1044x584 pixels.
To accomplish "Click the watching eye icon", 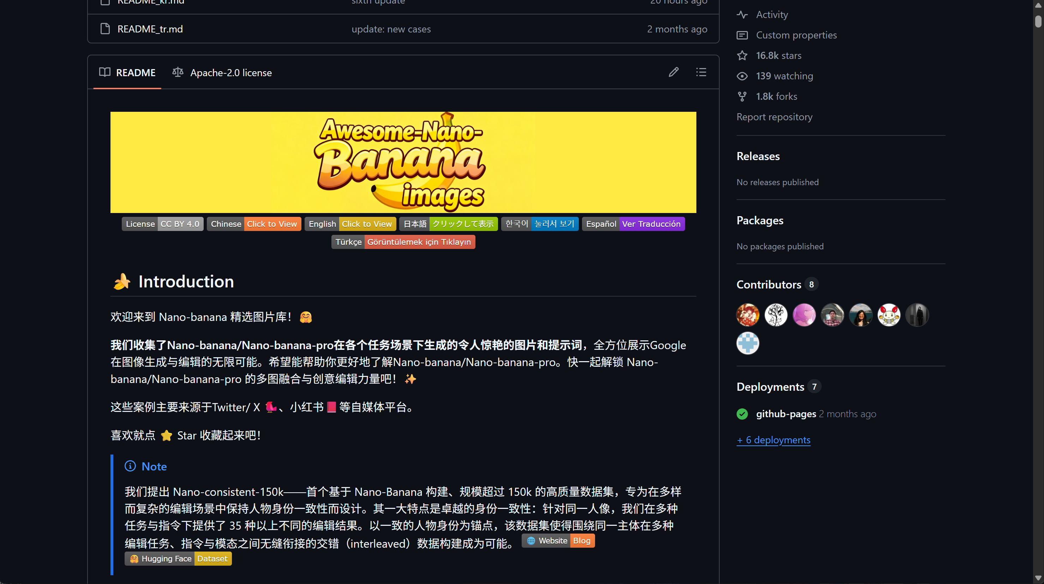I will (742, 76).
